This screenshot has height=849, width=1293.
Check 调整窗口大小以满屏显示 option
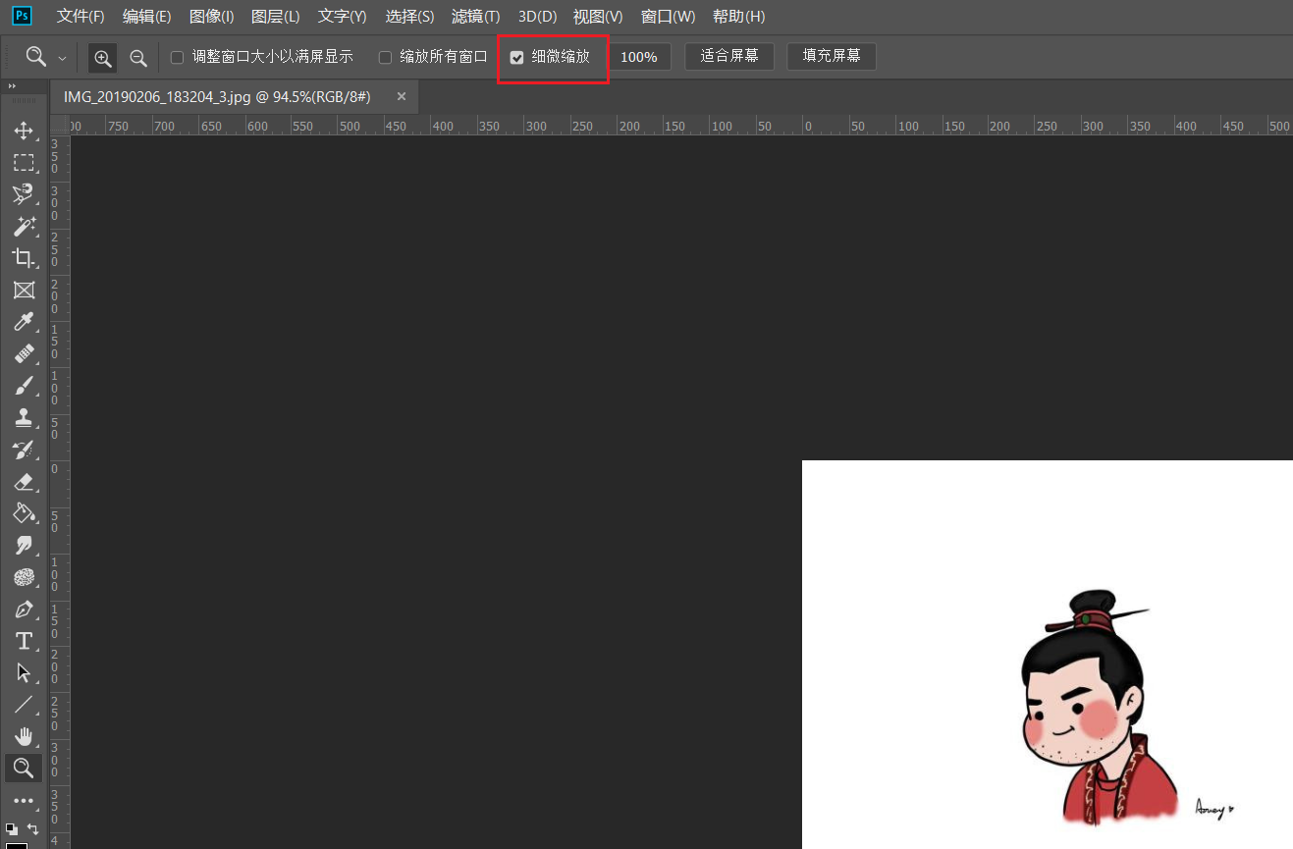tap(177, 58)
